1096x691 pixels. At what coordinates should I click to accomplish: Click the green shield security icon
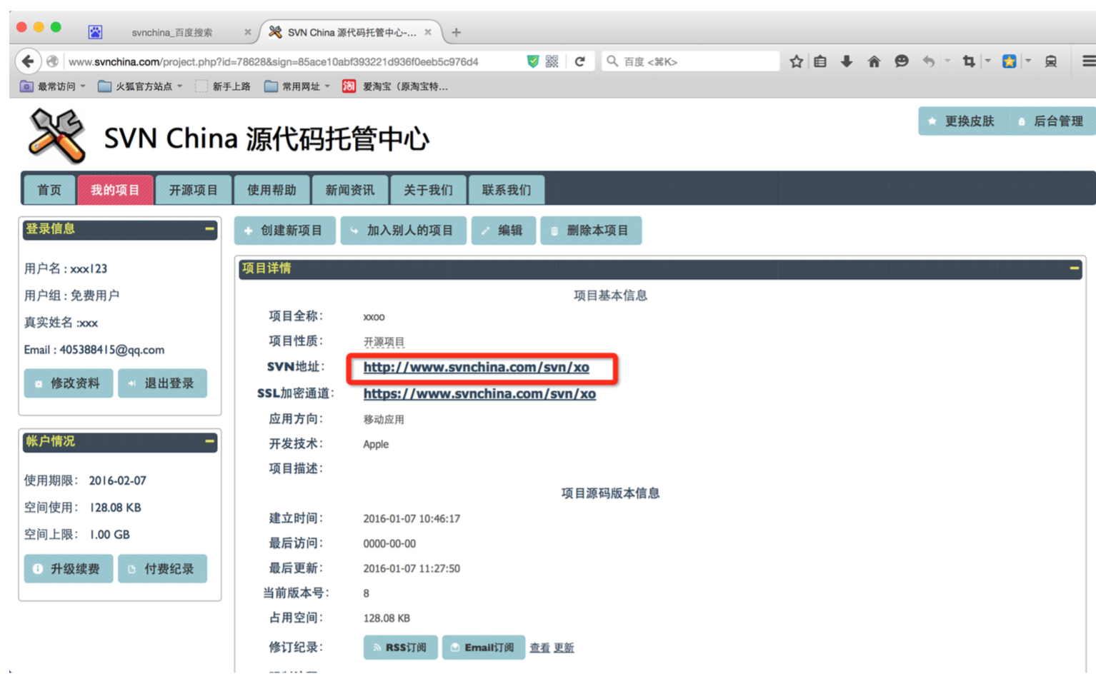click(532, 61)
